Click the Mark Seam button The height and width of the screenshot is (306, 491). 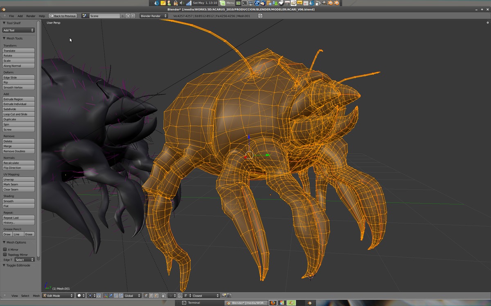[18, 184]
